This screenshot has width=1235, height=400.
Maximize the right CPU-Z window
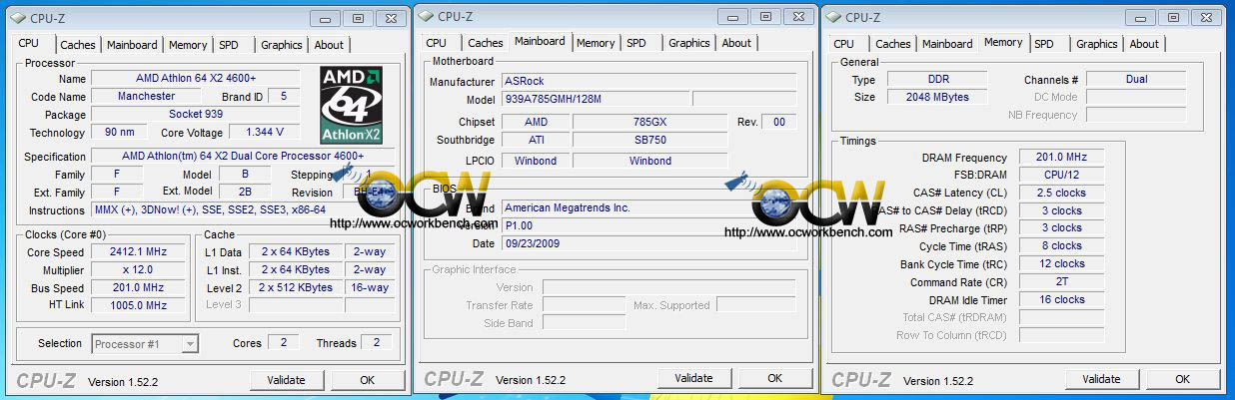click(x=1172, y=17)
